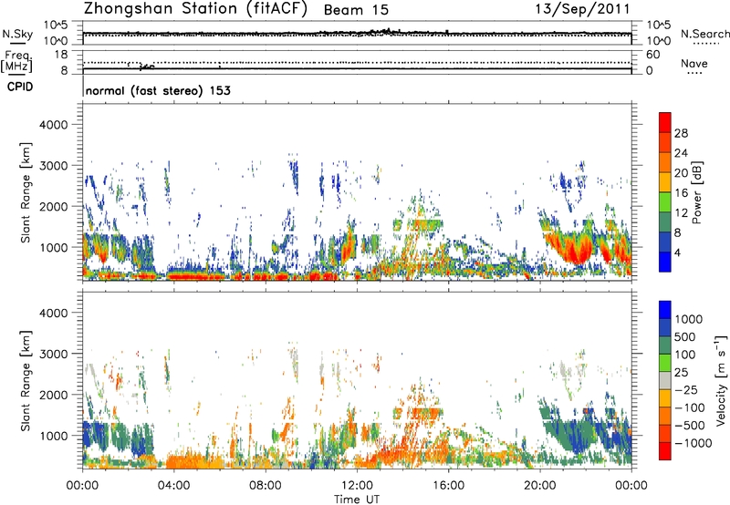
Task: Select the 'CPID' row label
Action: click(20, 87)
